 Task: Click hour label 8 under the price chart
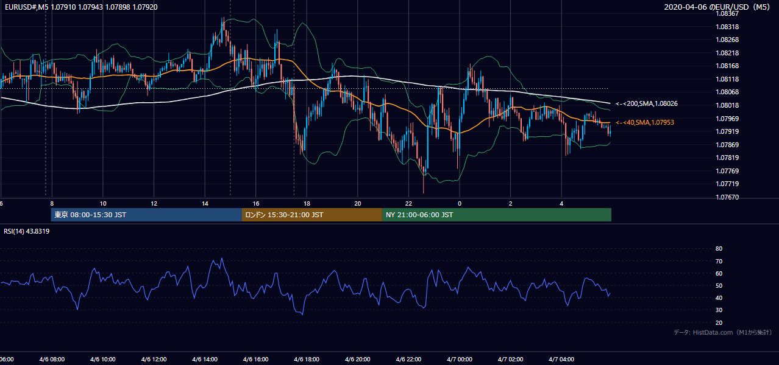click(52, 203)
